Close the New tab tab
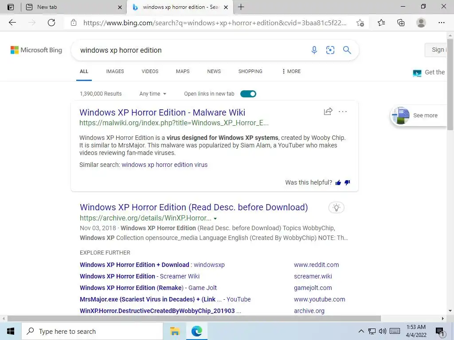The height and width of the screenshot is (340, 454). pos(120,7)
